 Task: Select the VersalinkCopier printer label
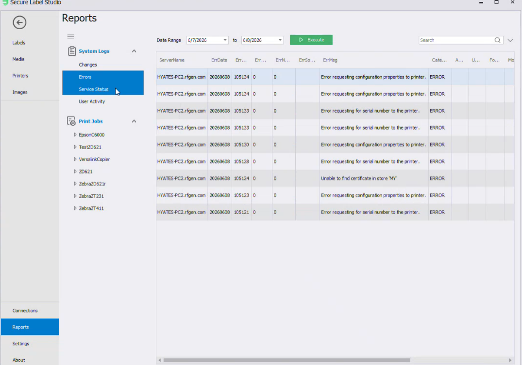[x=94, y=159]
